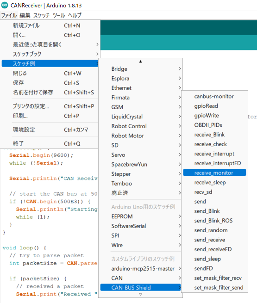Expand CAN-BUS Shield examples
The image size is (257, 303).
pyautogui.click(x=141, y=288)
